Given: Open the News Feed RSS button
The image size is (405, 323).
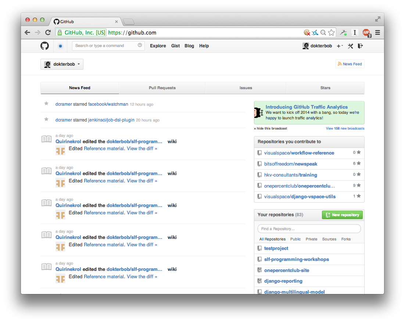Looking at the screenshot, I should (350, 64).
